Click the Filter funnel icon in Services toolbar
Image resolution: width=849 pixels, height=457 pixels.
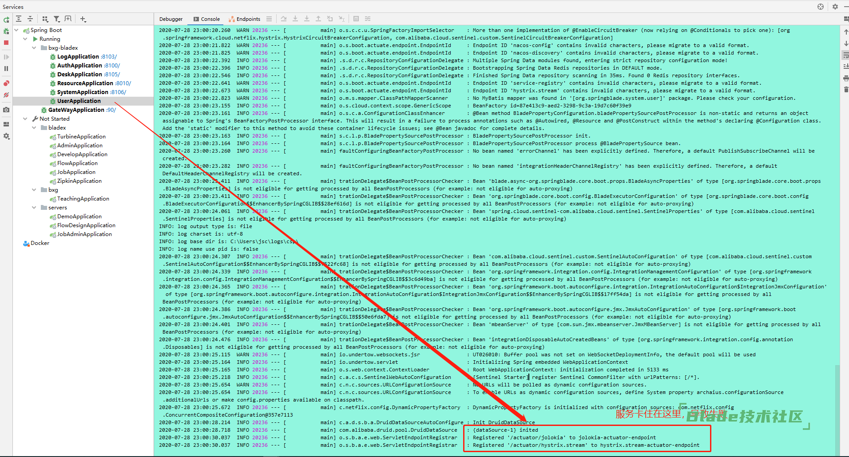pos(56,19)
